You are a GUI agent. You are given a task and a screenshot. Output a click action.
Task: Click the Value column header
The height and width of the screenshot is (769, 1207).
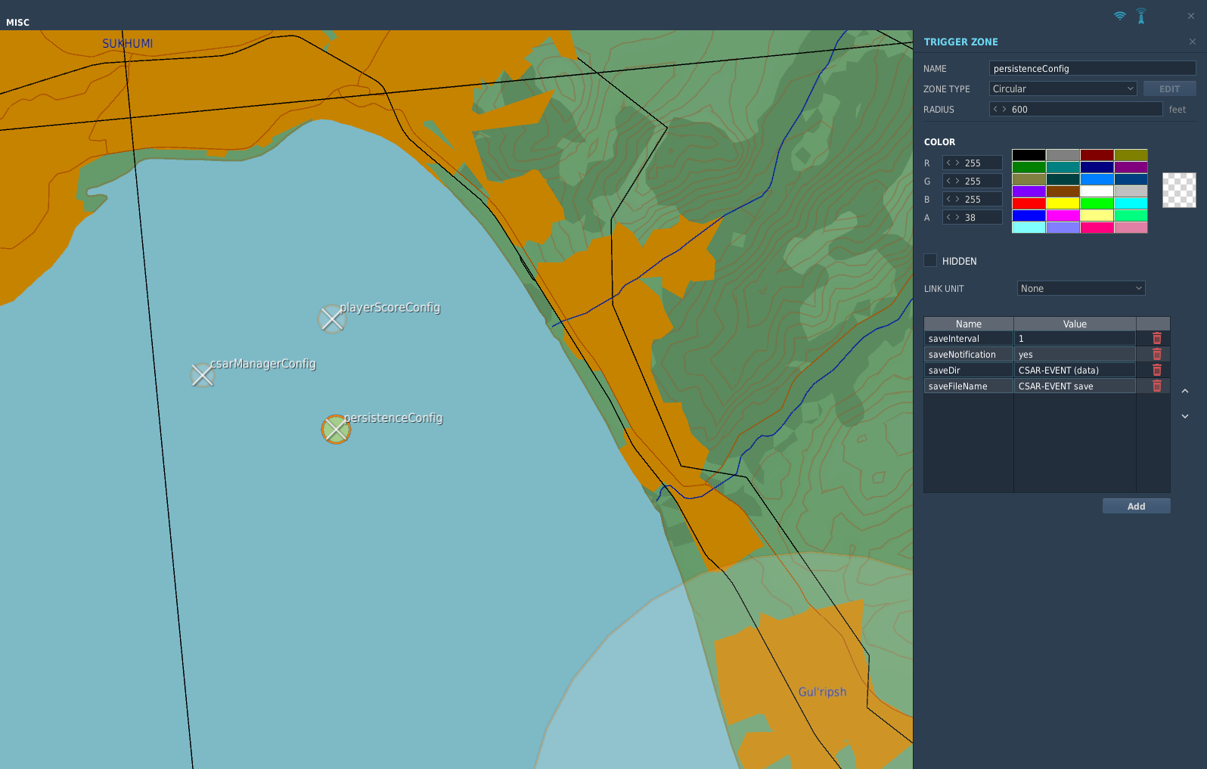click(1075, 324)
